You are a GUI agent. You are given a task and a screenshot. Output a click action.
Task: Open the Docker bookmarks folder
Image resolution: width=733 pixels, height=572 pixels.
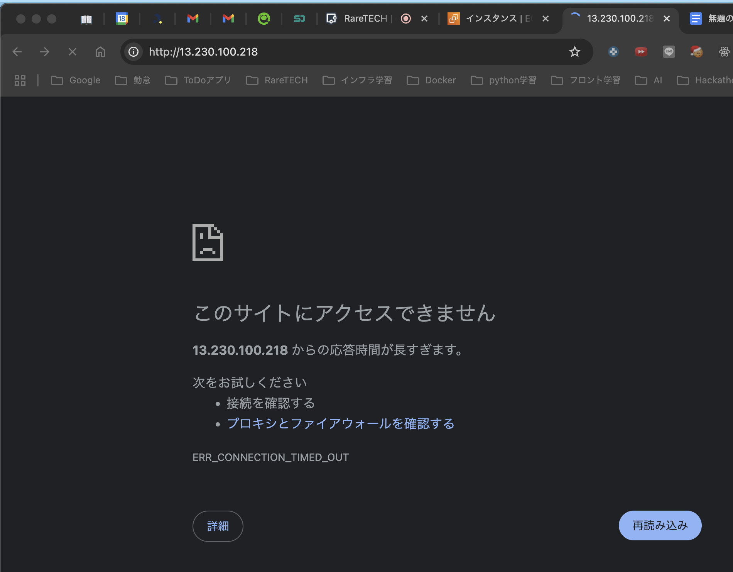tap(440, 80)
